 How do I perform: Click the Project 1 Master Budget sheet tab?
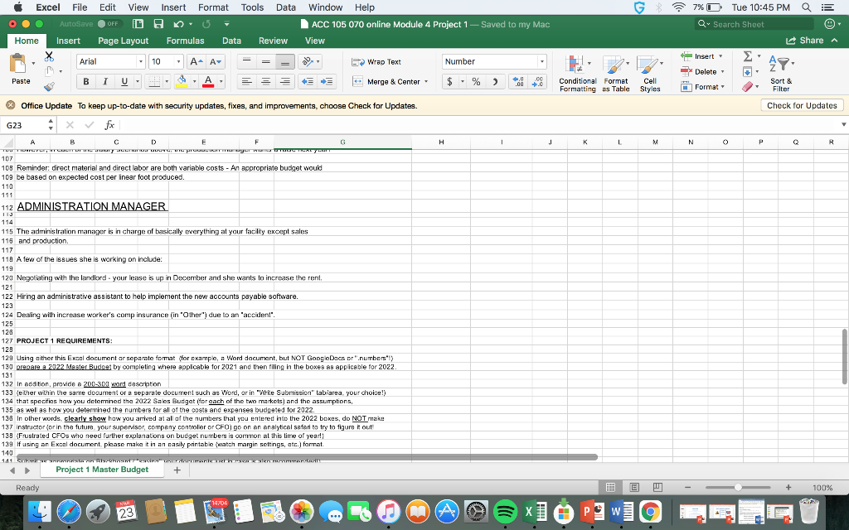pyautogui.click(x=102, y=469)
